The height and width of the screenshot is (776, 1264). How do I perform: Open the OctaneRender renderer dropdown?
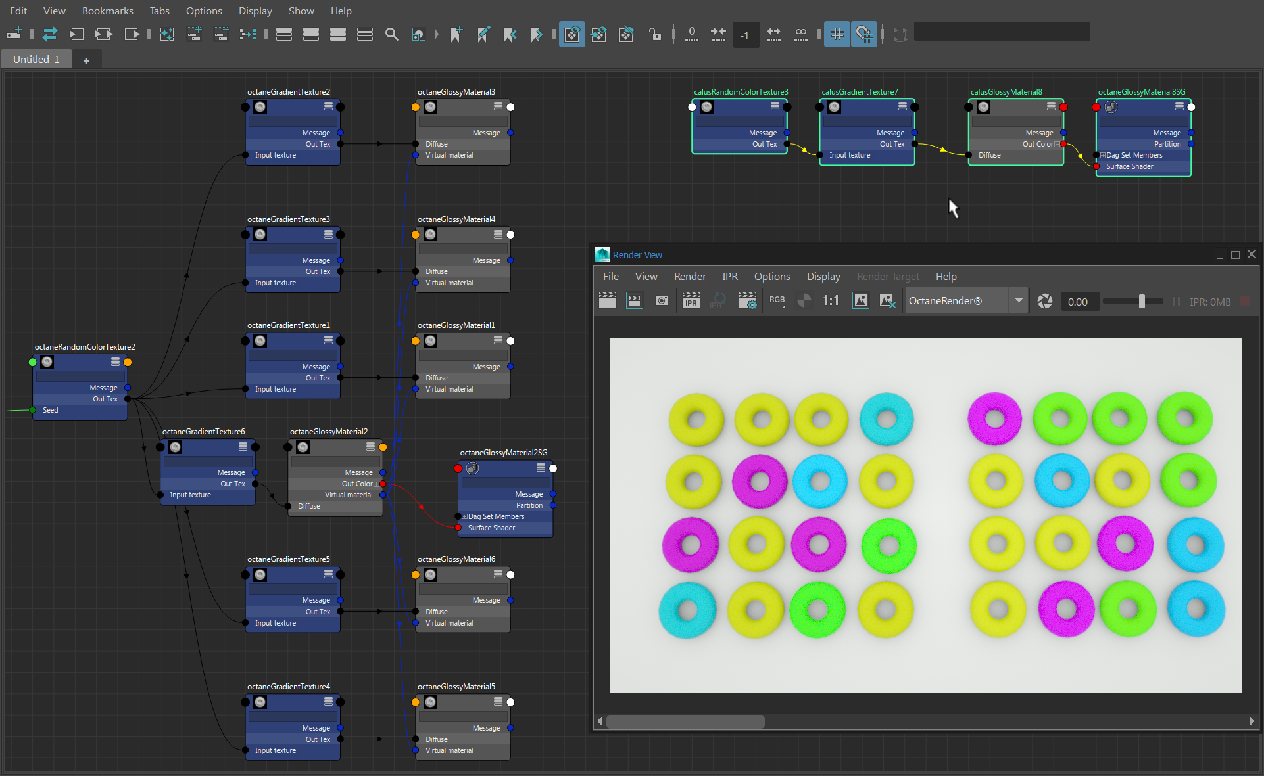tap(1018, 301)
